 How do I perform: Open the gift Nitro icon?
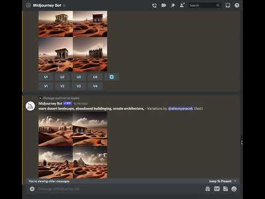coord(208,189)
